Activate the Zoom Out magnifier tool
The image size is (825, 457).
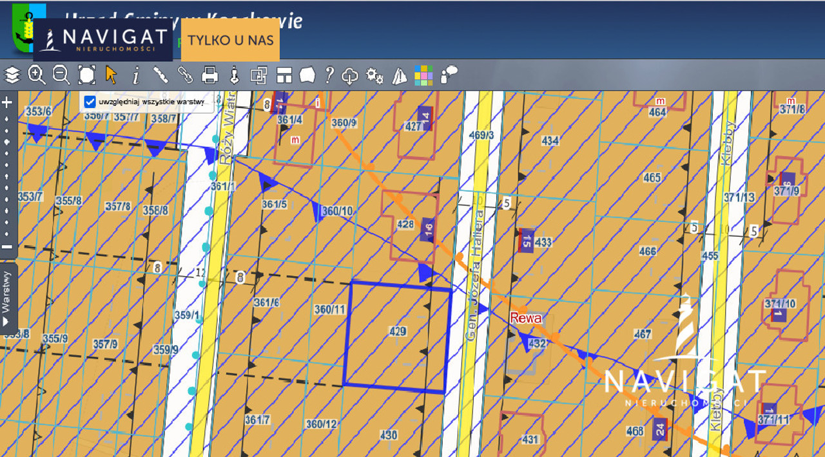click(60, 75)
